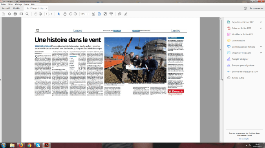Launch Chrome from the taskbar
265x148 pixels.
pos(29,145)
